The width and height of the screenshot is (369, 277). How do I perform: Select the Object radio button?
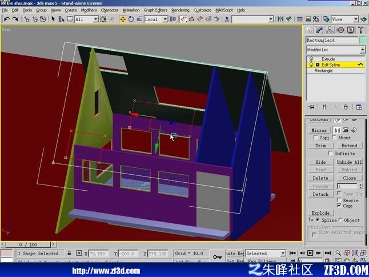(340, 220)
